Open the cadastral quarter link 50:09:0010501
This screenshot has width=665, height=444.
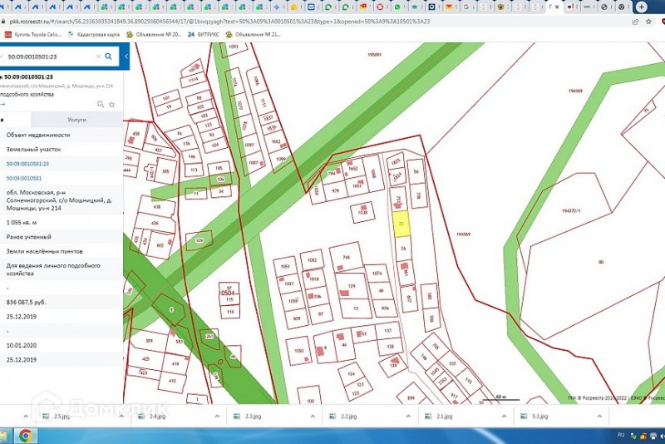24,178
